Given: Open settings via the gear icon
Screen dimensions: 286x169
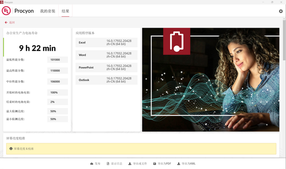Looking at the screenshot, I should (281, 11).
